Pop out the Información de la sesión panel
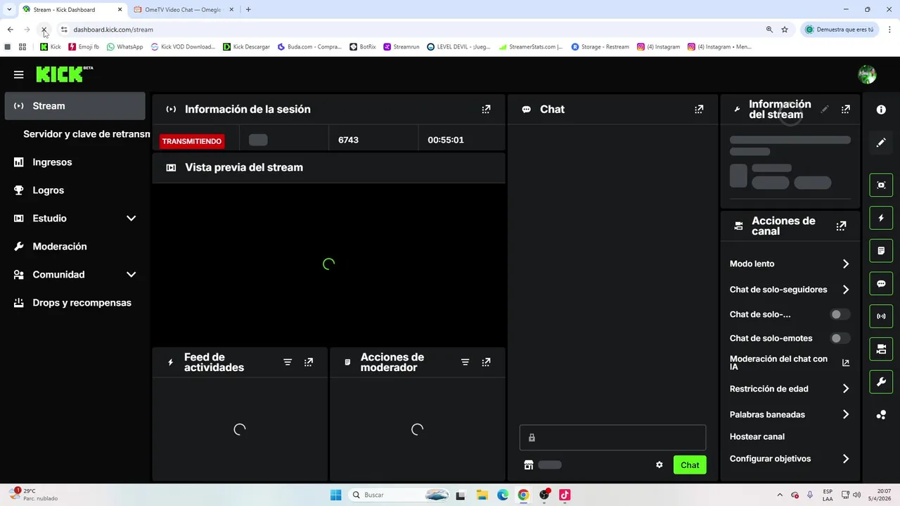Viewport: 900px width, 506px height. [x=486, y=109]
